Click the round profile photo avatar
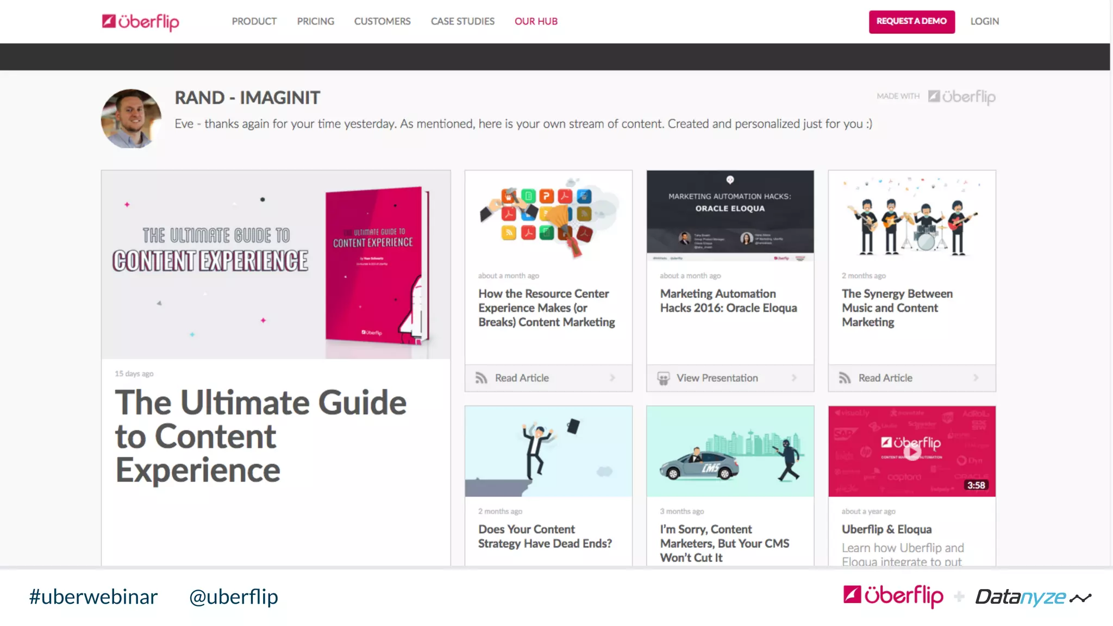The image size is (1113, 626). click(x=131, y=118)
